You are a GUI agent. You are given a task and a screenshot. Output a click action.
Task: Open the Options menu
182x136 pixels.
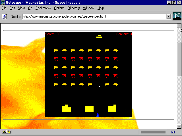coord(59,8)
